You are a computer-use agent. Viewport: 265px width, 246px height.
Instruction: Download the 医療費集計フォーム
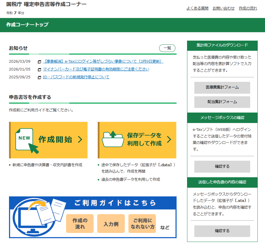coord(222,88)
